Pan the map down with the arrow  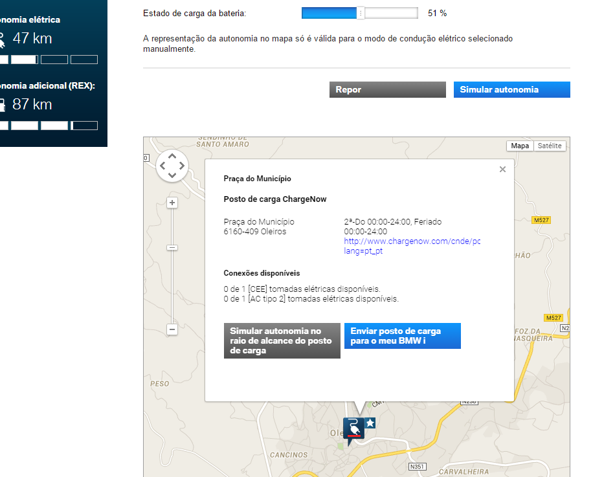coord(172,175)
